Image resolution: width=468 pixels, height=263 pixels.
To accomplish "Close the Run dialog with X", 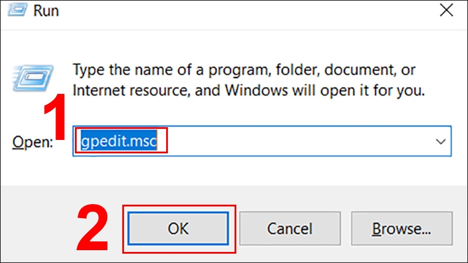I will [x=446, y=10].
